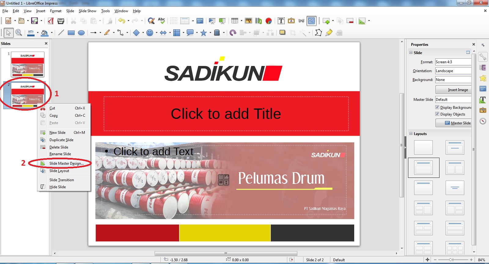Image resolution: width=489 pixels, height=264 pixels.
Task: Open the Orientation dropdown showing Landscape
Action: 453,71
